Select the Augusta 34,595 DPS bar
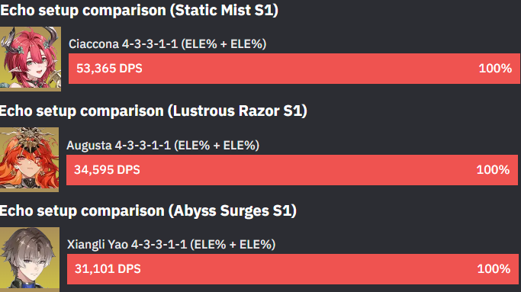This screenshot has width=521, height=292. tap(292, 170)
